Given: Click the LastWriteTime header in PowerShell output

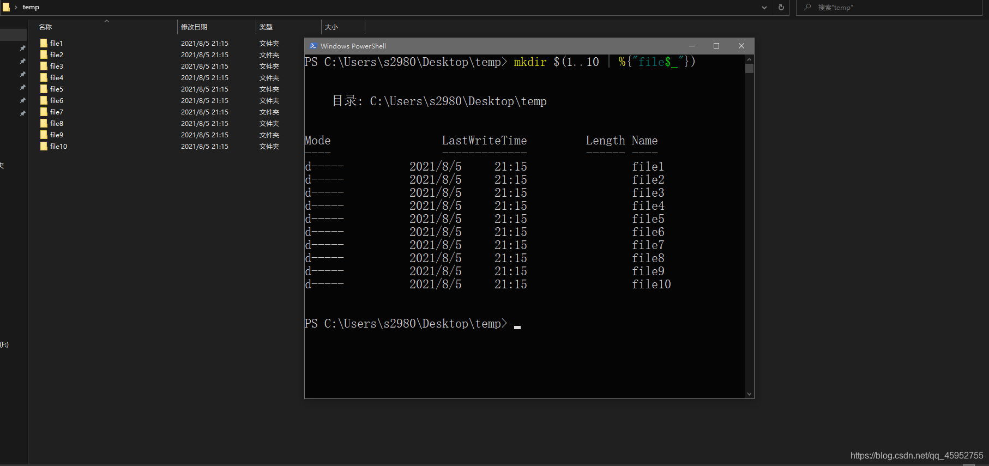Looking at the screenshot, I should click(x=484, y=141).
